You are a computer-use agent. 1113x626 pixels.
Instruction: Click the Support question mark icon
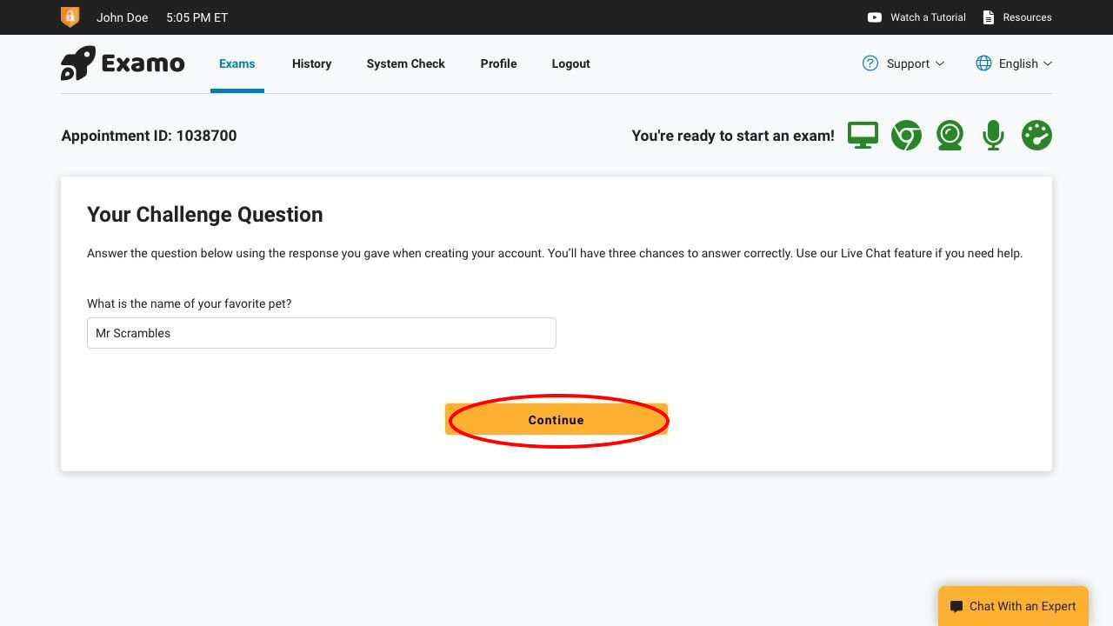tap(870, 63)
